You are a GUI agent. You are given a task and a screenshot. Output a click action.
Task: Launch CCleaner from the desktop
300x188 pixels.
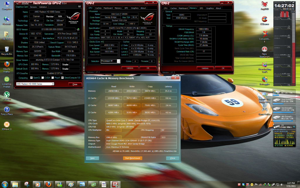[265, 21]
